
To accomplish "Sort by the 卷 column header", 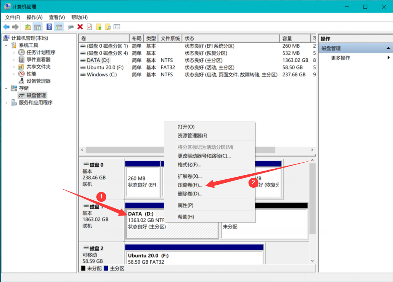I will click(x=104, y=38).
